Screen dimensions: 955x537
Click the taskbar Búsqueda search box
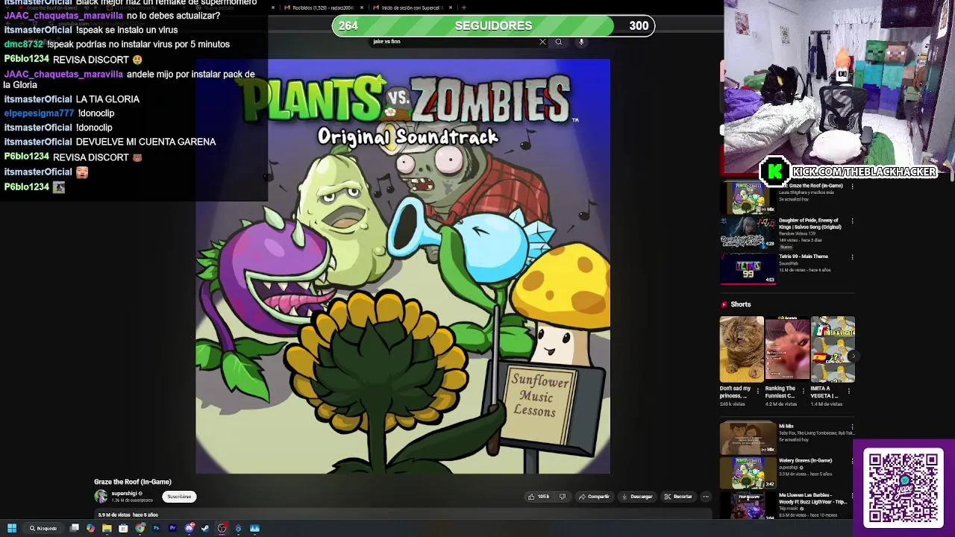click(x=43, y=528)
